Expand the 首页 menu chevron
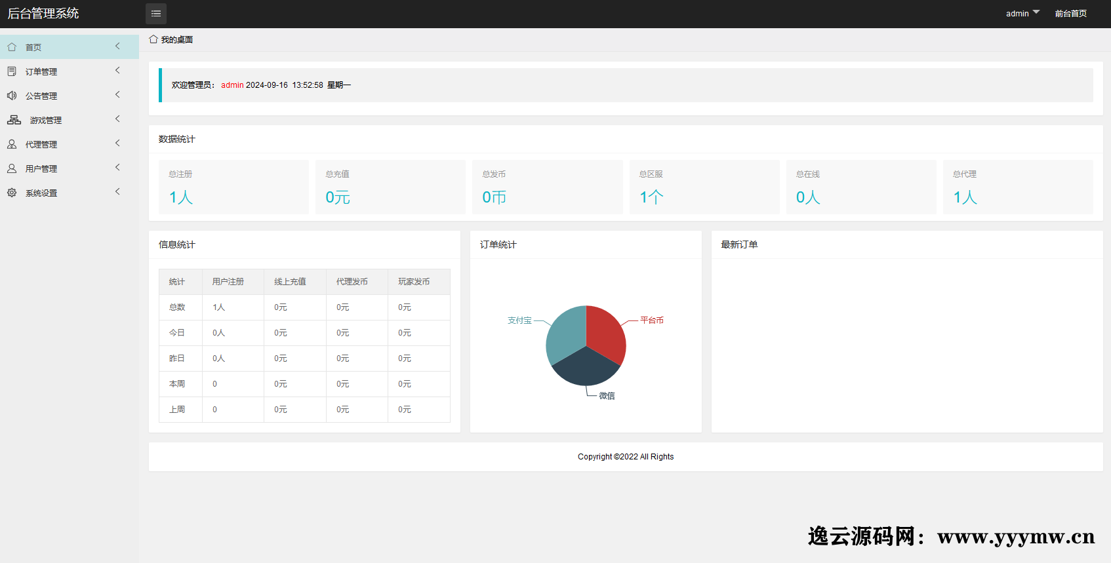 coord(118,47)
